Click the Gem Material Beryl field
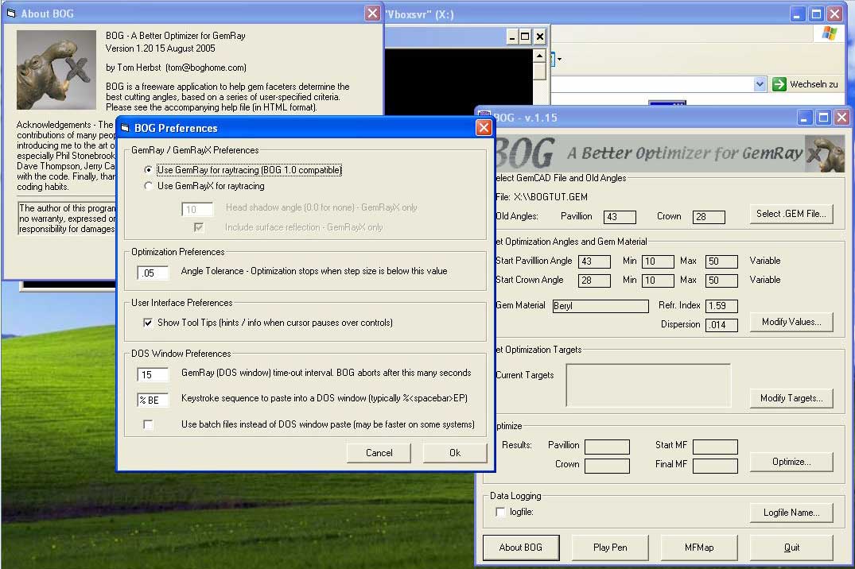855x569 pixels. pos(600,306)
